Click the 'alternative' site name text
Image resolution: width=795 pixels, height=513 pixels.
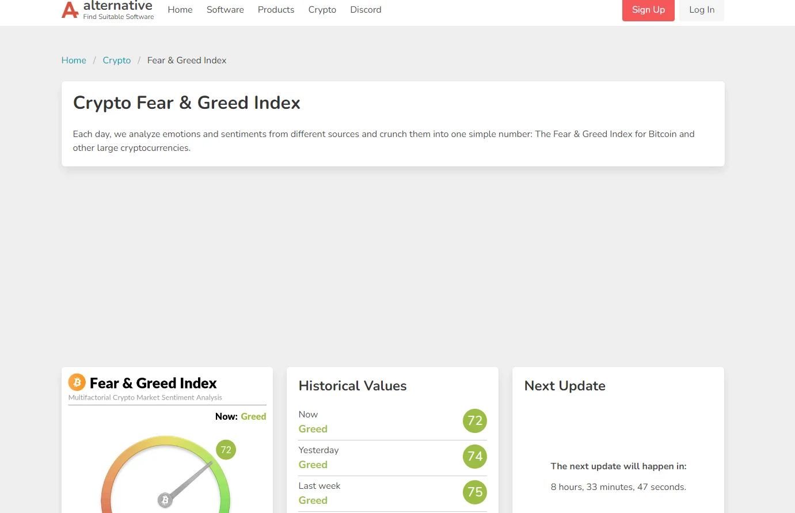118,6
